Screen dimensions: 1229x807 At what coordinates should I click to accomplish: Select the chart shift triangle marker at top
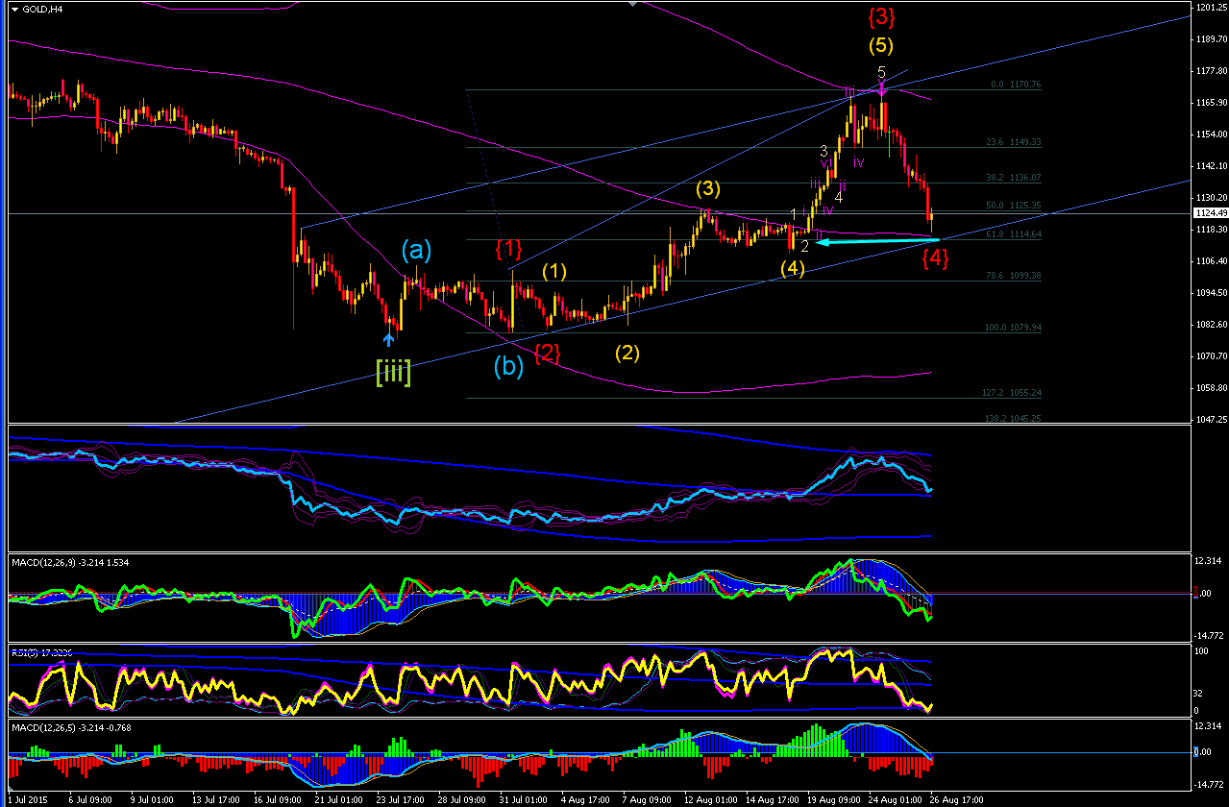(631, 4)
